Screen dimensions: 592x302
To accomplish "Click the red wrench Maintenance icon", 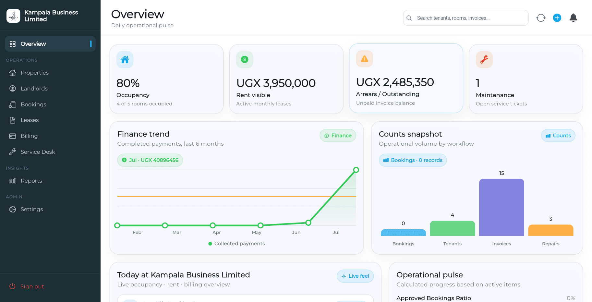I will coord(484,59).
